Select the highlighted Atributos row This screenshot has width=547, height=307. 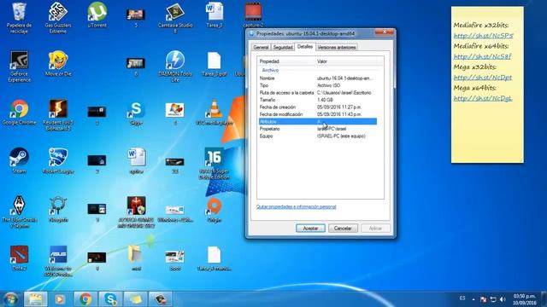[318, 121]
